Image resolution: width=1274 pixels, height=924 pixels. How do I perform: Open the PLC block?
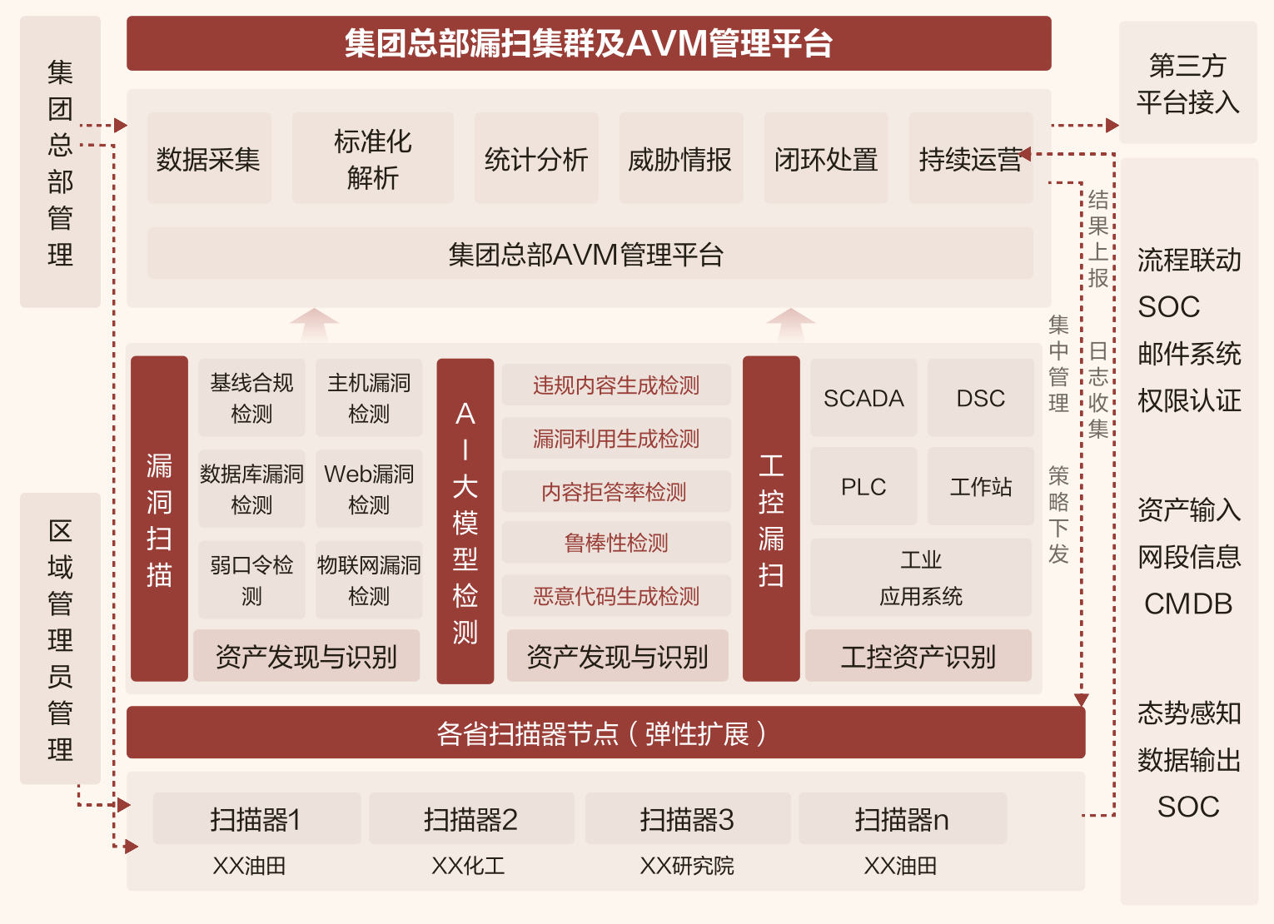point(863,486)
